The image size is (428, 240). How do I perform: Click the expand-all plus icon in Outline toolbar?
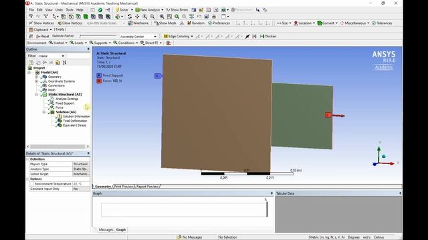51,62
